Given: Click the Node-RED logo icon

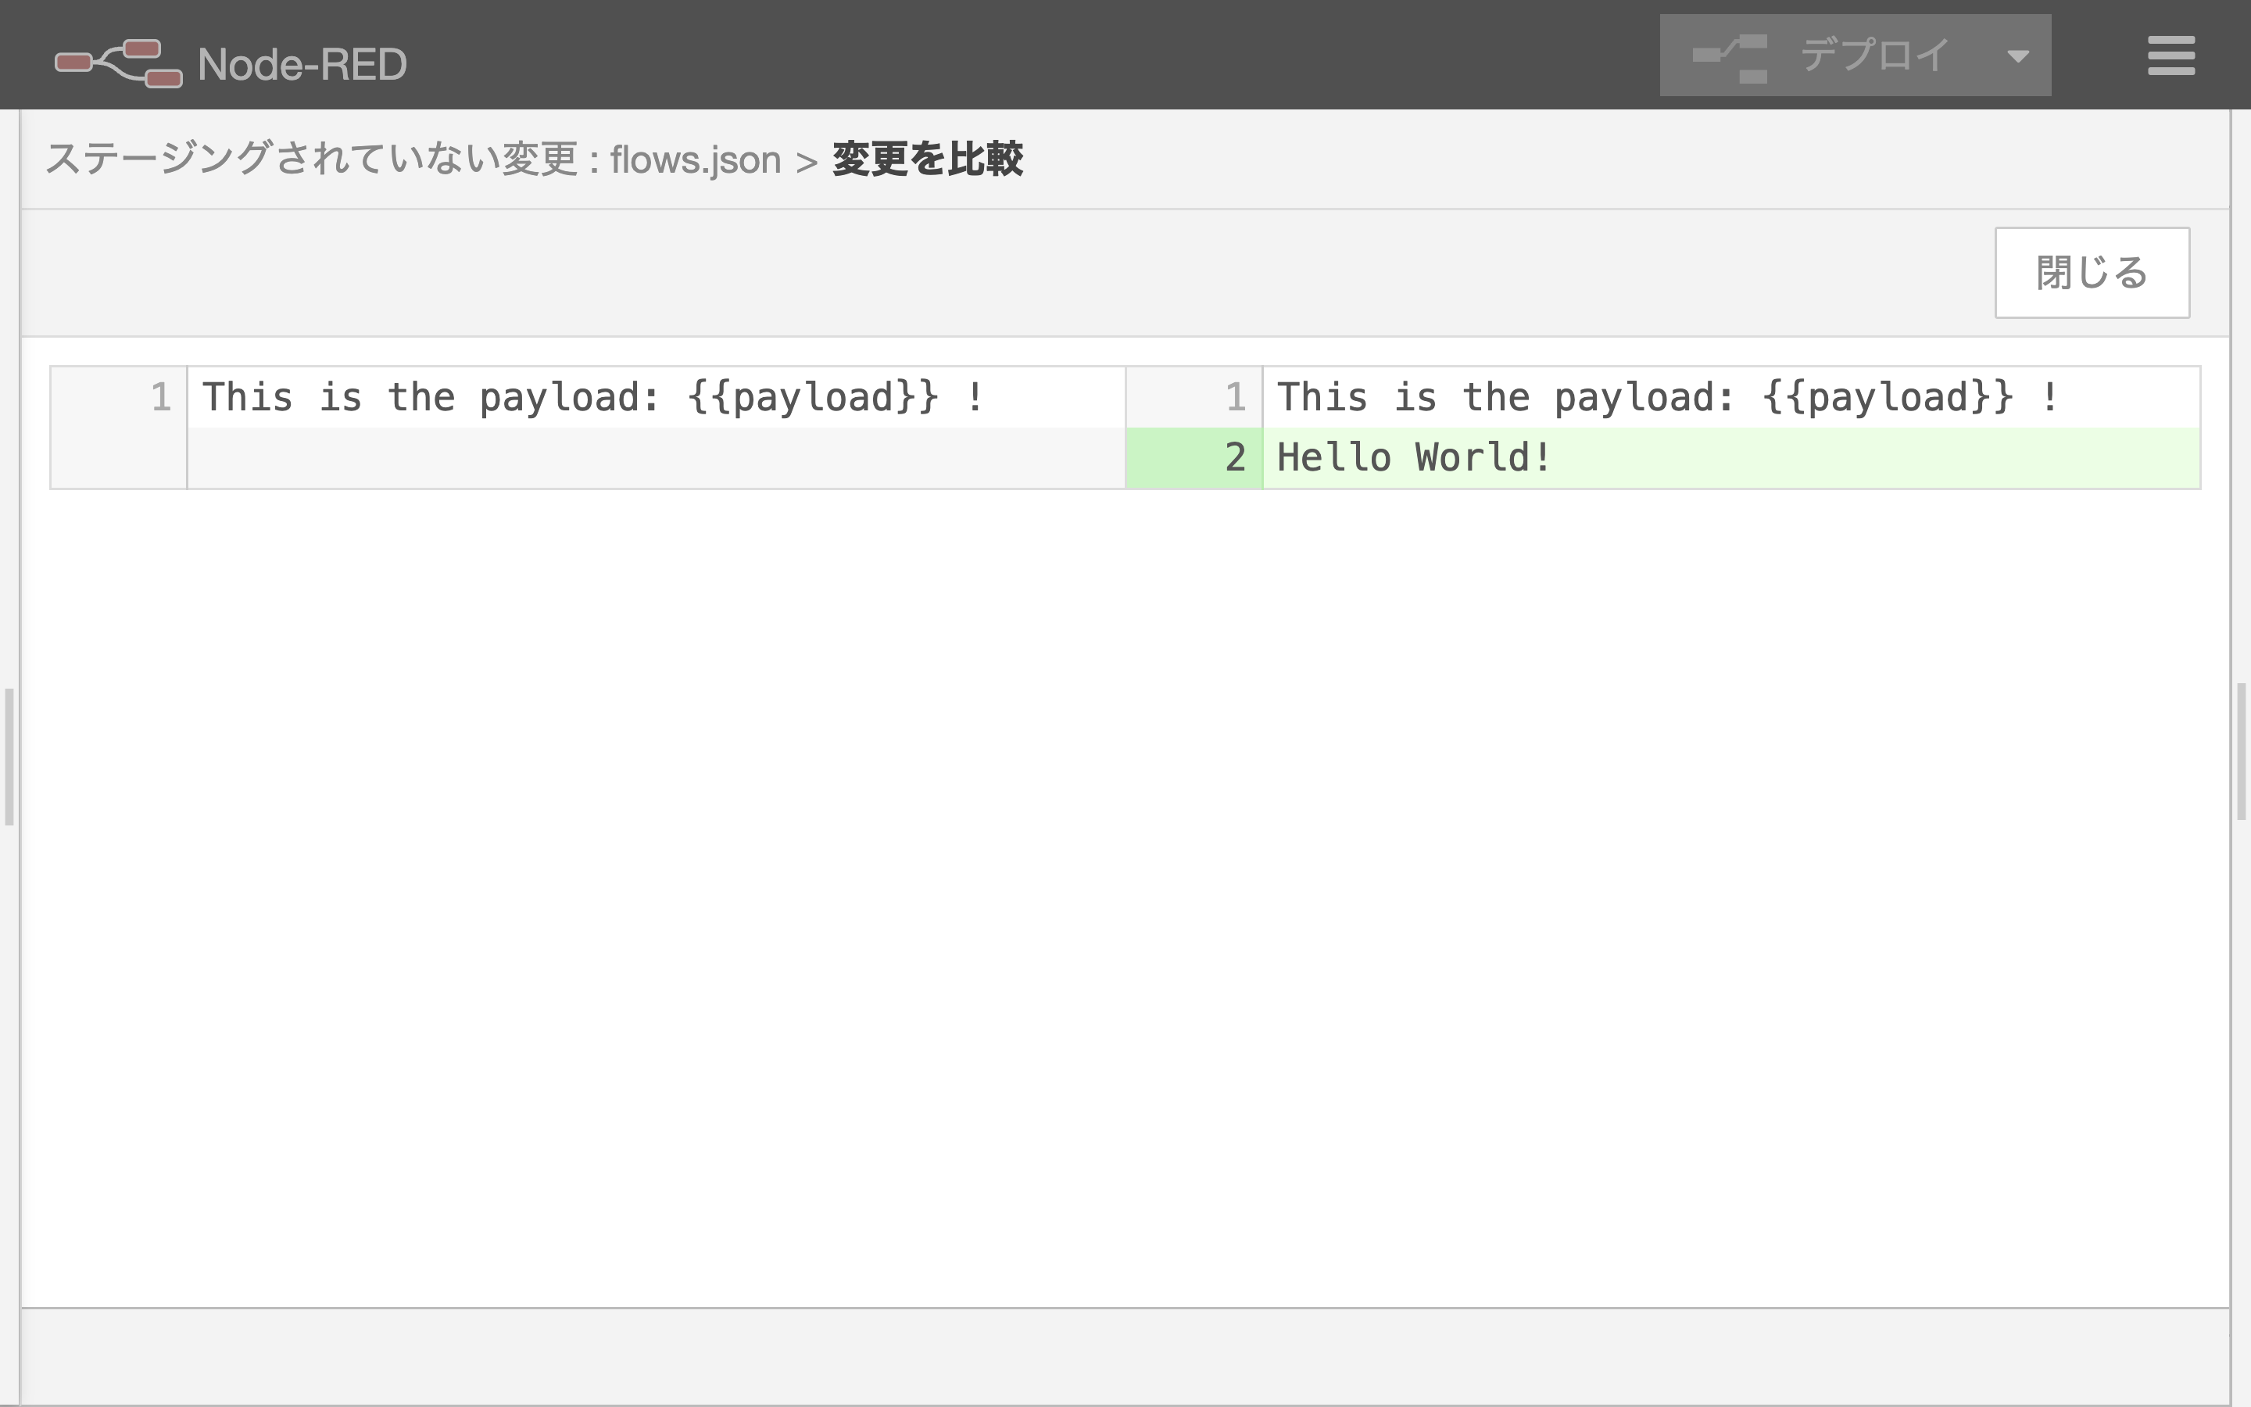Looking at the screenshot, I should tap(118, 63).
